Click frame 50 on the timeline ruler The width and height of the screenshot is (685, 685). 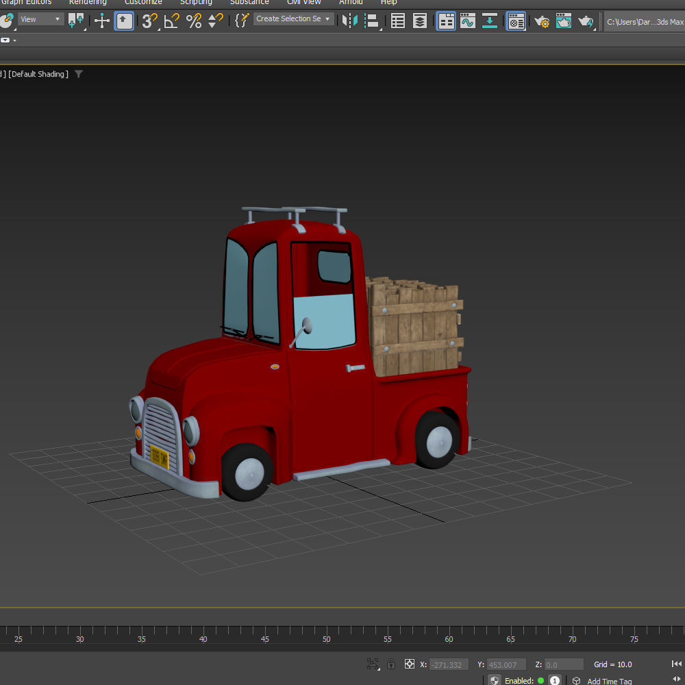[326, 638]
